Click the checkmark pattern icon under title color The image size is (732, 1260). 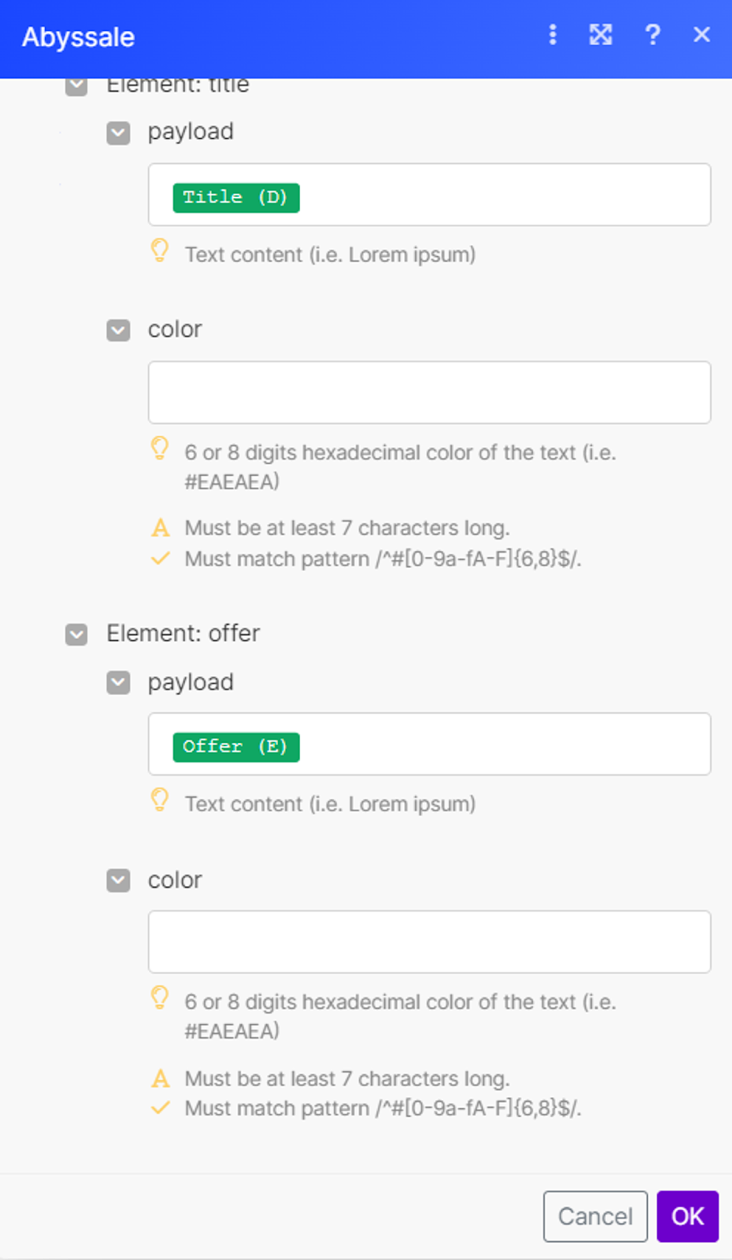pyautogui.click(x=160, y=558)
